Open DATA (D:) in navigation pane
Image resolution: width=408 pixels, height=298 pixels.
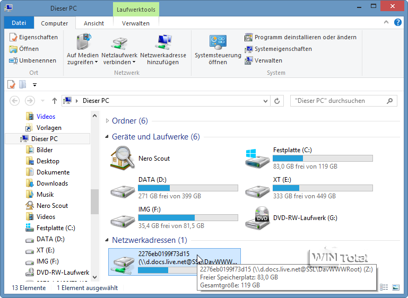click(45, 239)
